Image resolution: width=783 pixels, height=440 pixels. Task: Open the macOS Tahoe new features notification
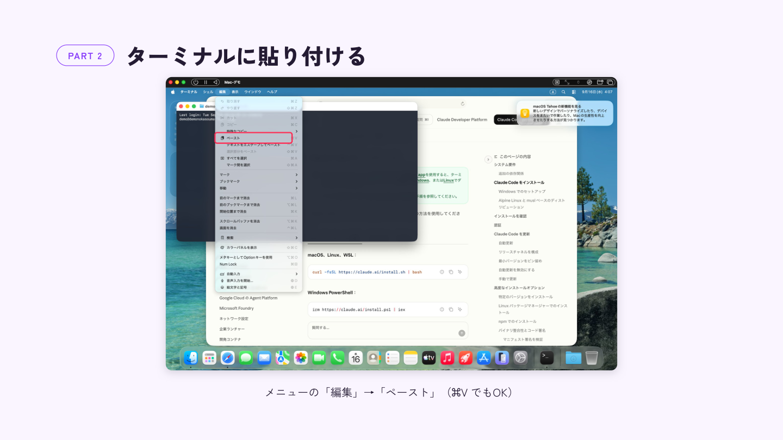[564, 113]
